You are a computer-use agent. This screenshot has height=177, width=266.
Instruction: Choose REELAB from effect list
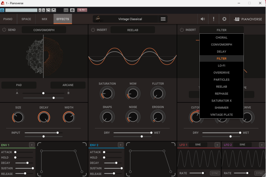(x=222, y=87)
